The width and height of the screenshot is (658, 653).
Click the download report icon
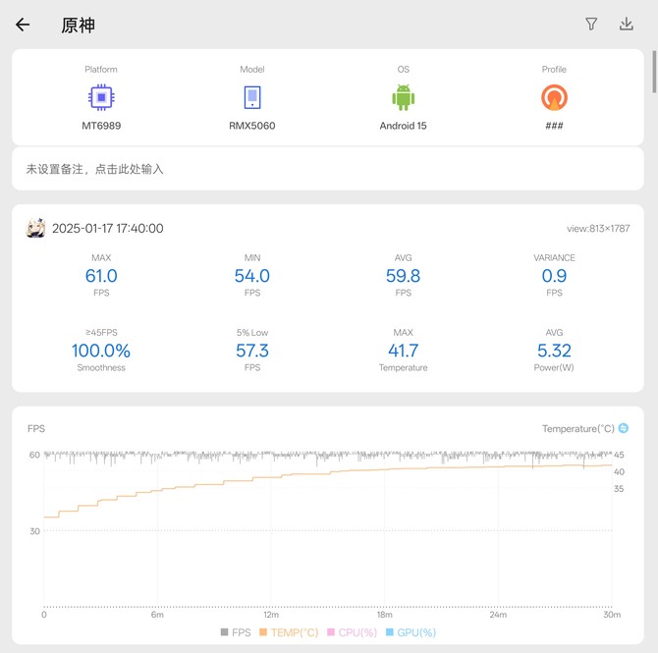coord(627,25)
